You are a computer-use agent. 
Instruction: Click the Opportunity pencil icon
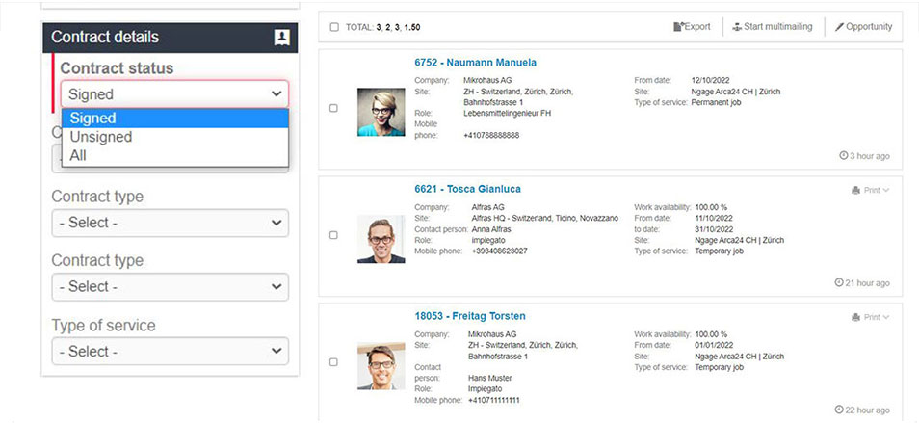pos(839,27)
